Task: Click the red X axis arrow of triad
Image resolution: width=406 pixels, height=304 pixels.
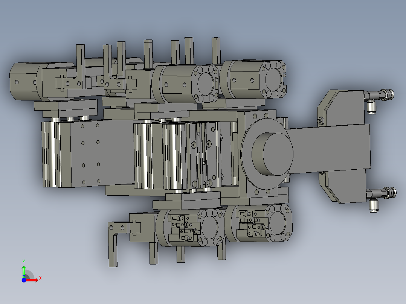Action: pyautogui.click(x=32, y=280)
